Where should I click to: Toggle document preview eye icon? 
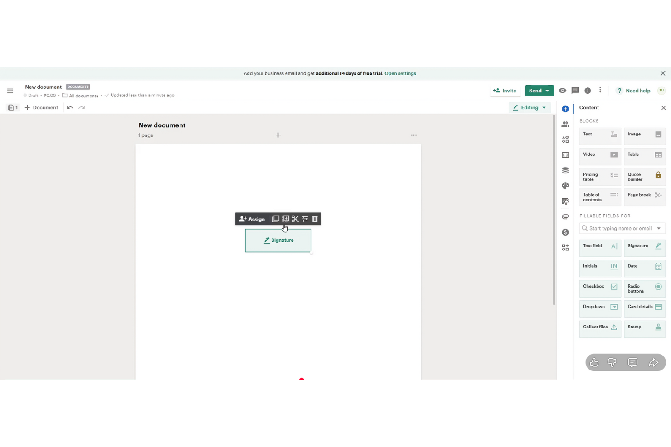click(x=562, y=91)
